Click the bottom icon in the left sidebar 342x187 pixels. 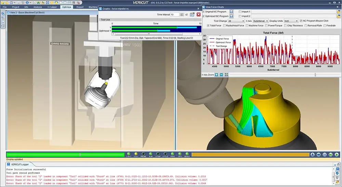[3, 26]
